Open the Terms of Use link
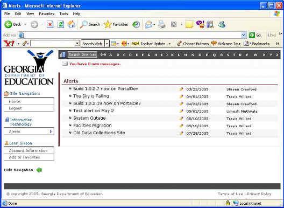 [230, 193]
